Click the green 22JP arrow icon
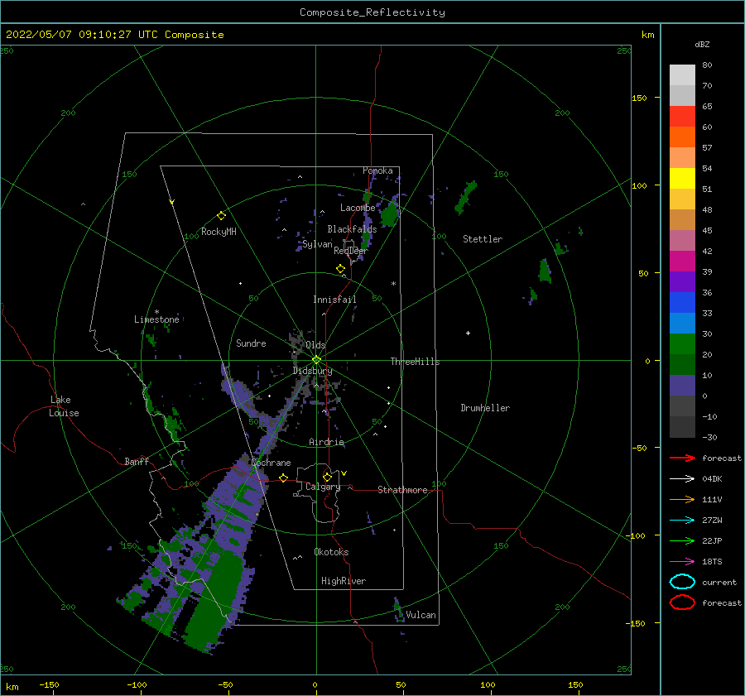Viewport: 745px width, 696px height. [x=682, y=540]
